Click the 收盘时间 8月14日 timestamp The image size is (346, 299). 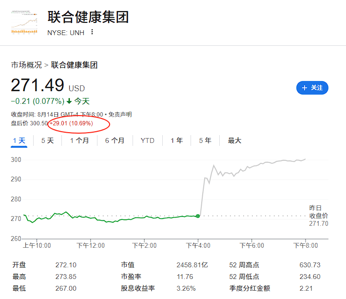click(x=57, y=115)
